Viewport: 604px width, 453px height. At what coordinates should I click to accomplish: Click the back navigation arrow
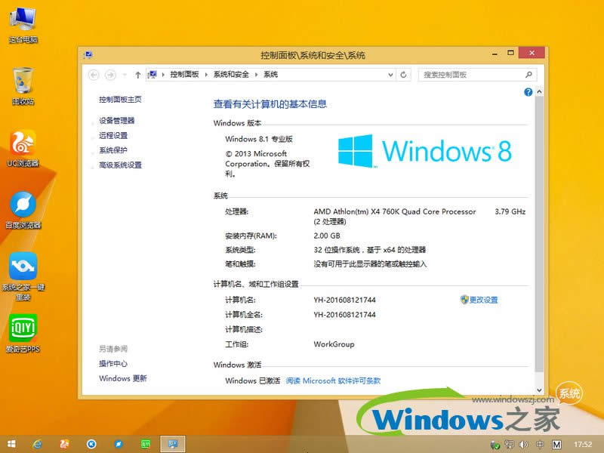94,75
